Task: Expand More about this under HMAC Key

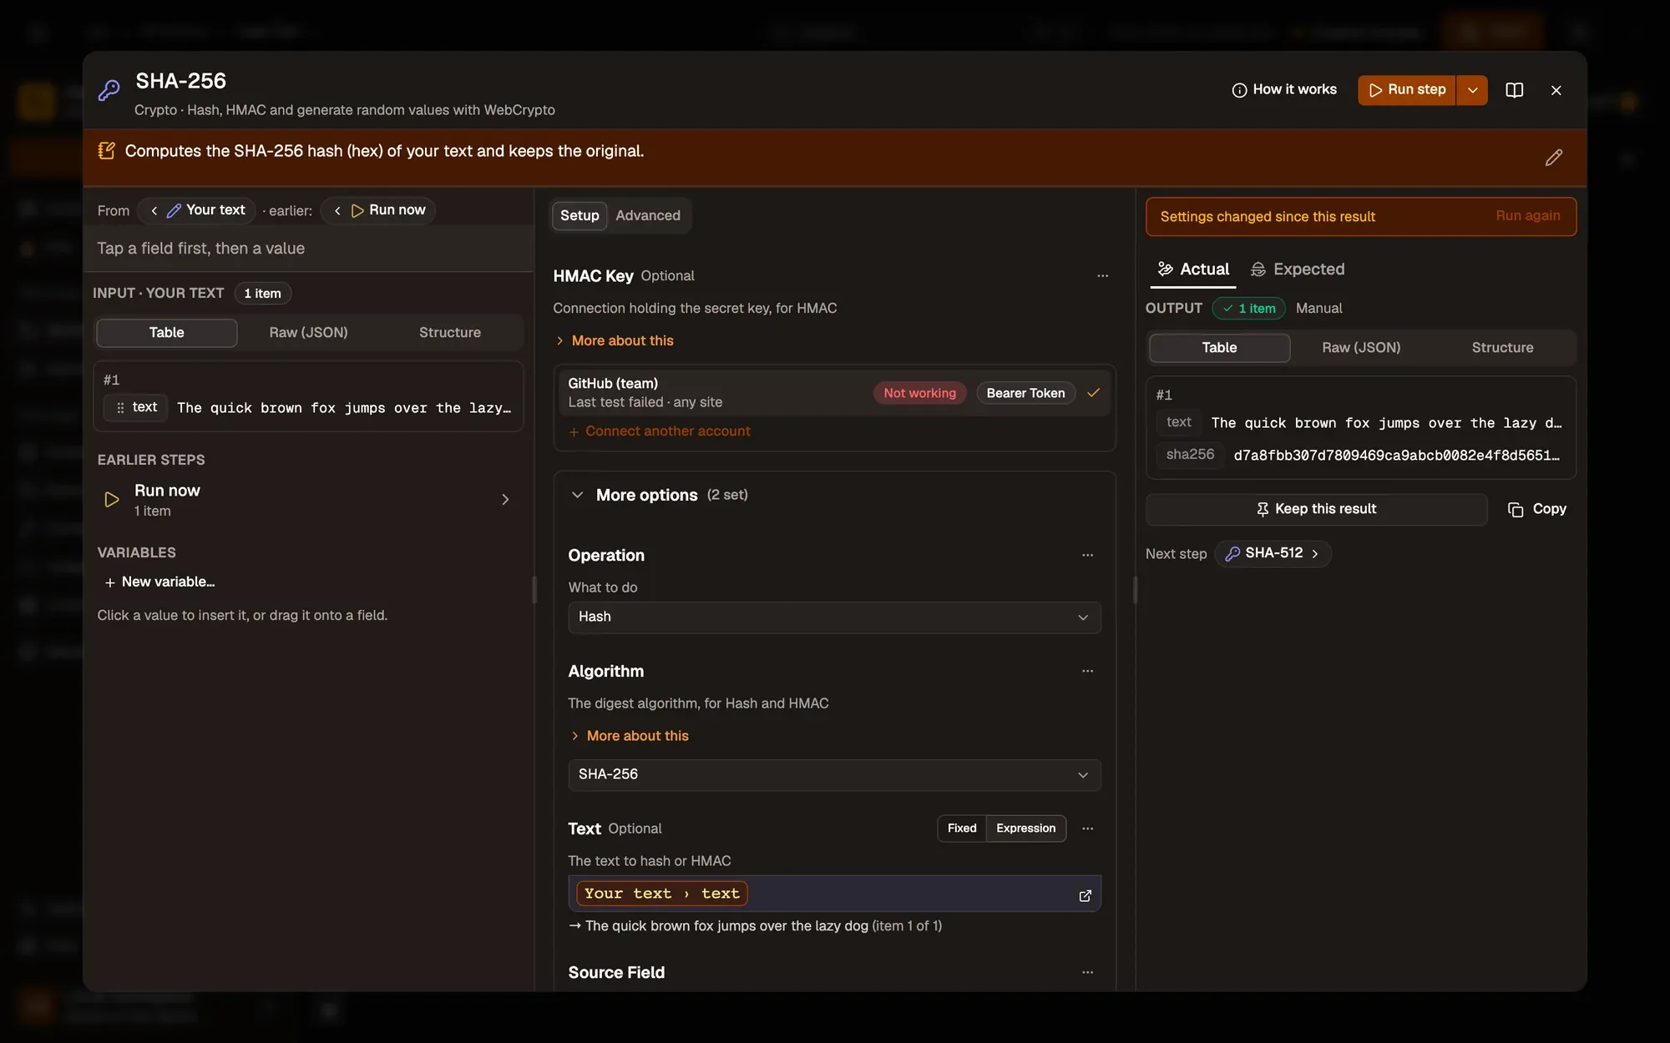Action: coord(615,340)
